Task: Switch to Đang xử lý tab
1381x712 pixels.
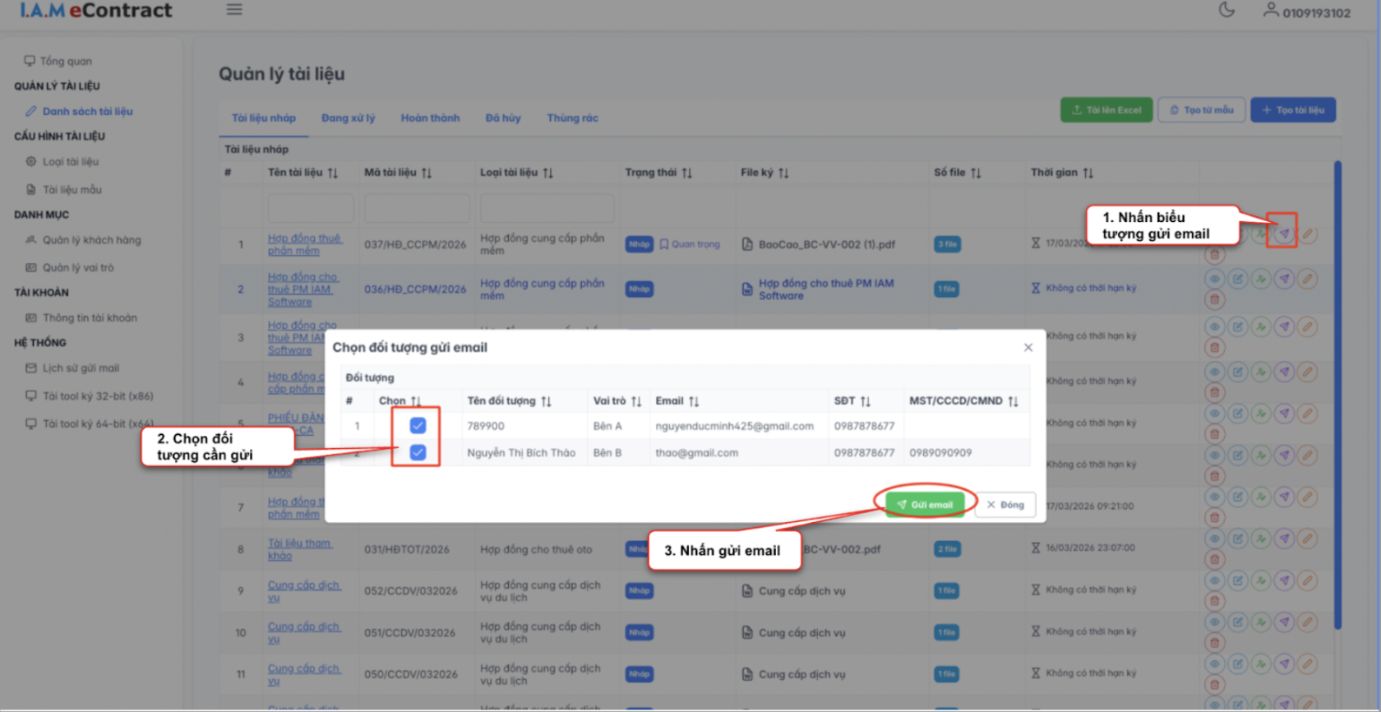Action: pyautogui.click(x=348, y=118)
